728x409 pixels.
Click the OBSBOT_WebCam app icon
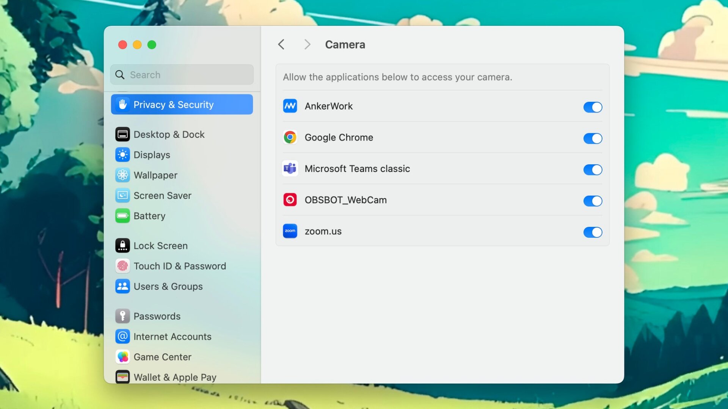point(290,200)
